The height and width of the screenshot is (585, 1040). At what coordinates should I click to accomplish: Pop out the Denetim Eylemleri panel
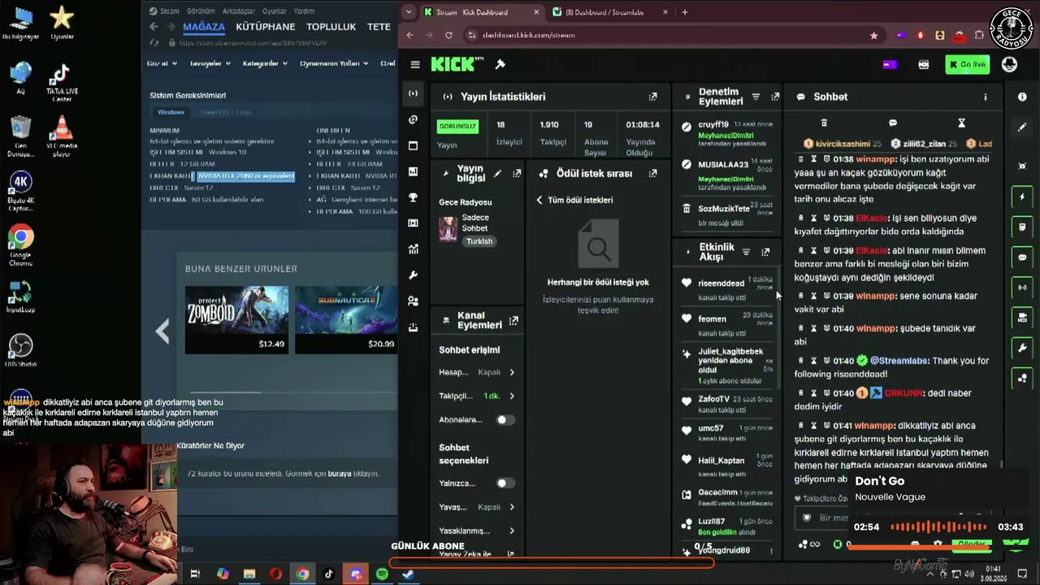coord(774,97)
